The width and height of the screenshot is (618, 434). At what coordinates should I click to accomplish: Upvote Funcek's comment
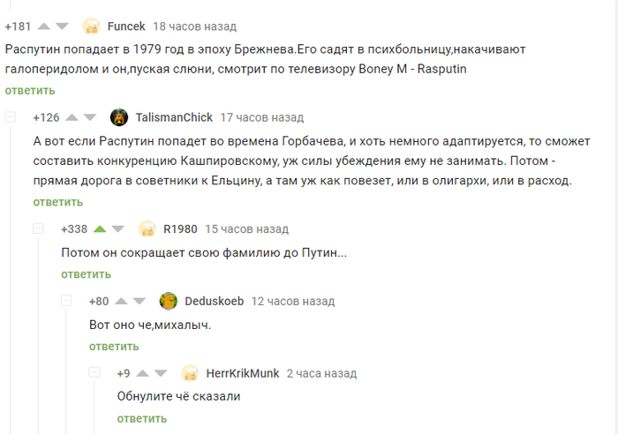pyautogui.click(x=43, y=26)
